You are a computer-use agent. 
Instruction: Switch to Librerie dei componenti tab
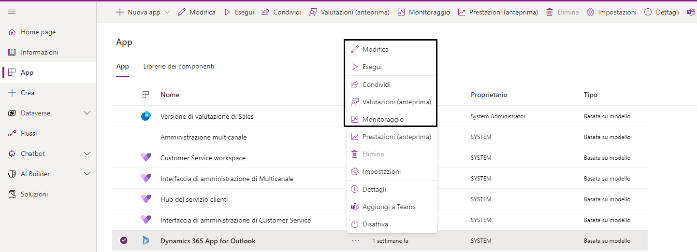179,67
